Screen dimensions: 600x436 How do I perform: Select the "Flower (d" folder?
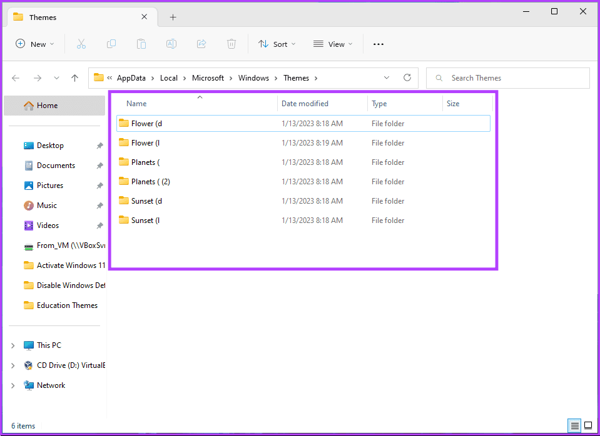[x=303, y=124]
